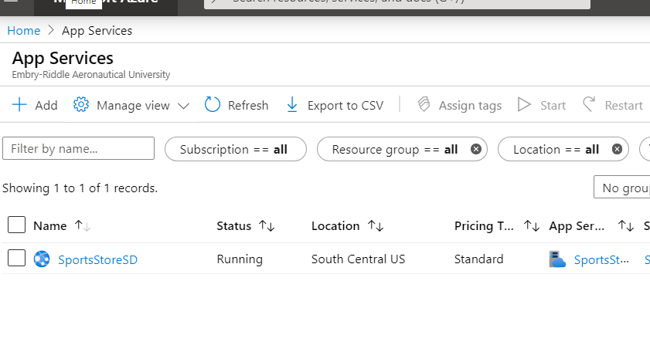Screen dimensions: 650x352
Task: Expand the Manage view chevron
Action: [x=183, y=106]
